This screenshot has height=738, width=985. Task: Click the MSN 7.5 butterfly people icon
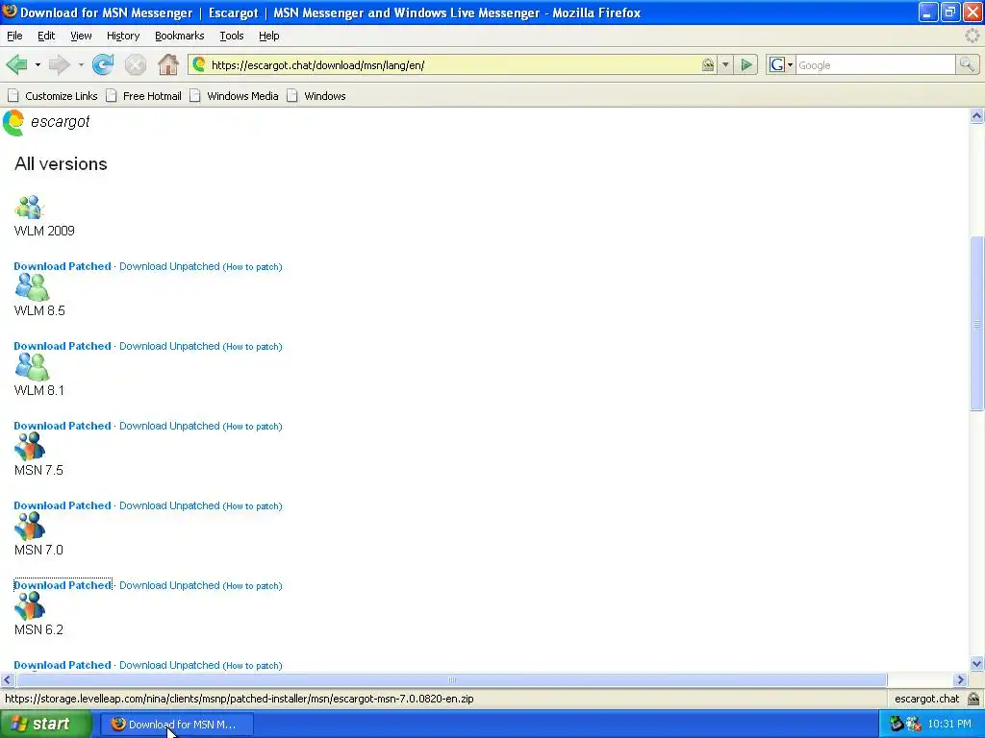pos(30,447)
